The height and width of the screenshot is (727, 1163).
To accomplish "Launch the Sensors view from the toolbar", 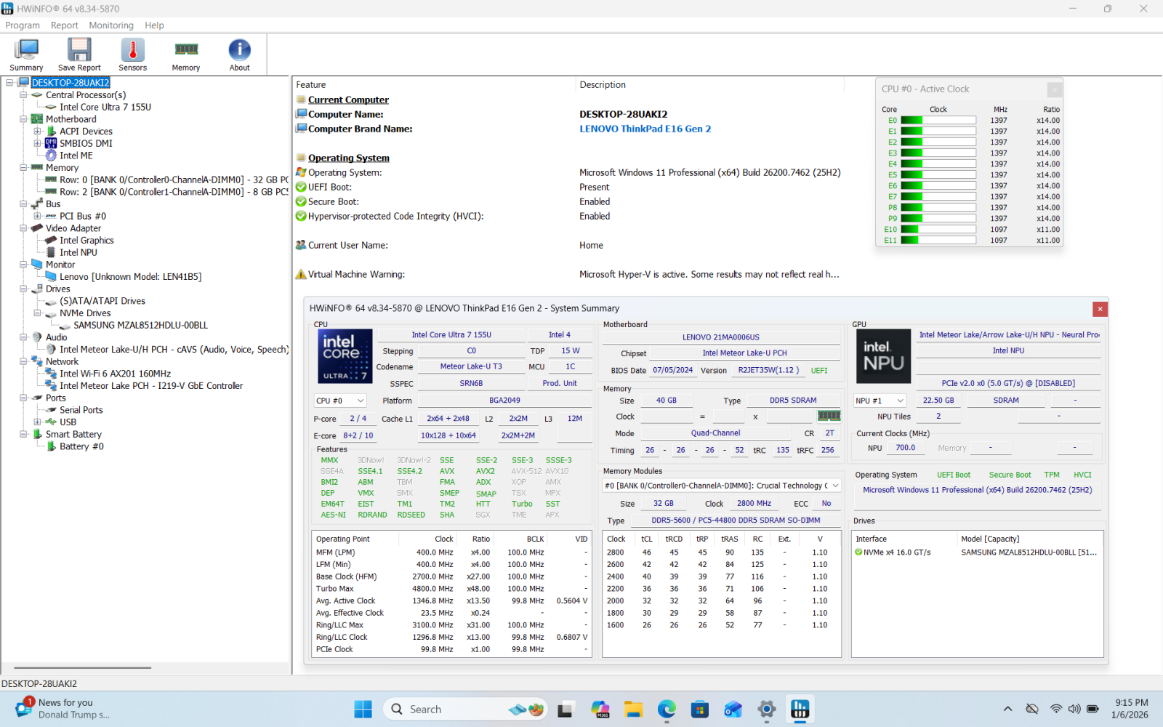I will point(132,55).
